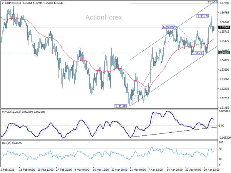Select the 1.35980 price label
The width and height of the screenshot is (231, 173).
(168, 27)
